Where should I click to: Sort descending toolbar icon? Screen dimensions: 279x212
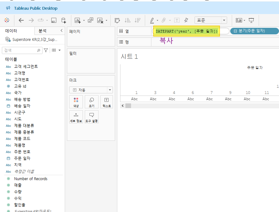(x=138, y=20)
